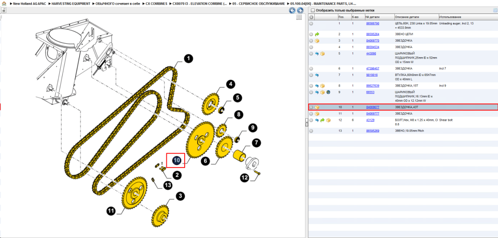Open part number link 86566790
The width and height of the screenshot is (498, 238).
pyautogui.click(x=373, y=23)
